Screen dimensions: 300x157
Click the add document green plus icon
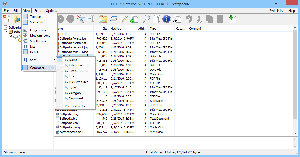134,19
